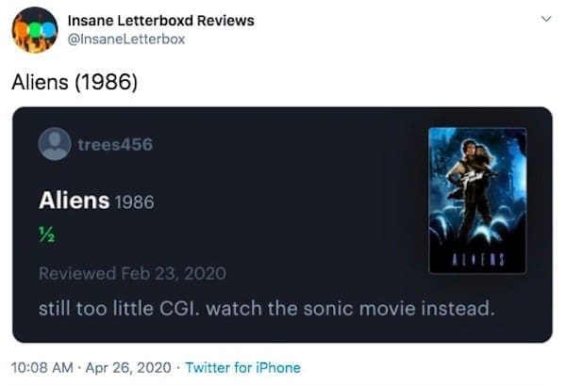Viewport: 566px width, 385px height.
Task: Open the embedded dark review screenshot card
Action: click(282, 224)
